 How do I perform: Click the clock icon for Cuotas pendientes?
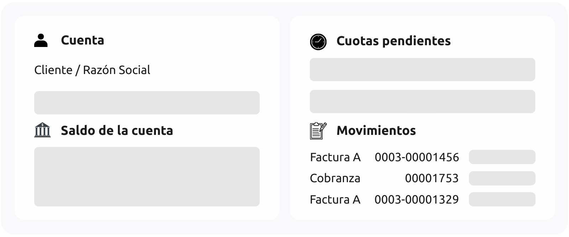tap(318, 42)
